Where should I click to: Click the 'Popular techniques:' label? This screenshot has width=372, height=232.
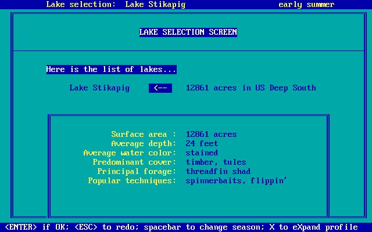[x=132, y=181]
